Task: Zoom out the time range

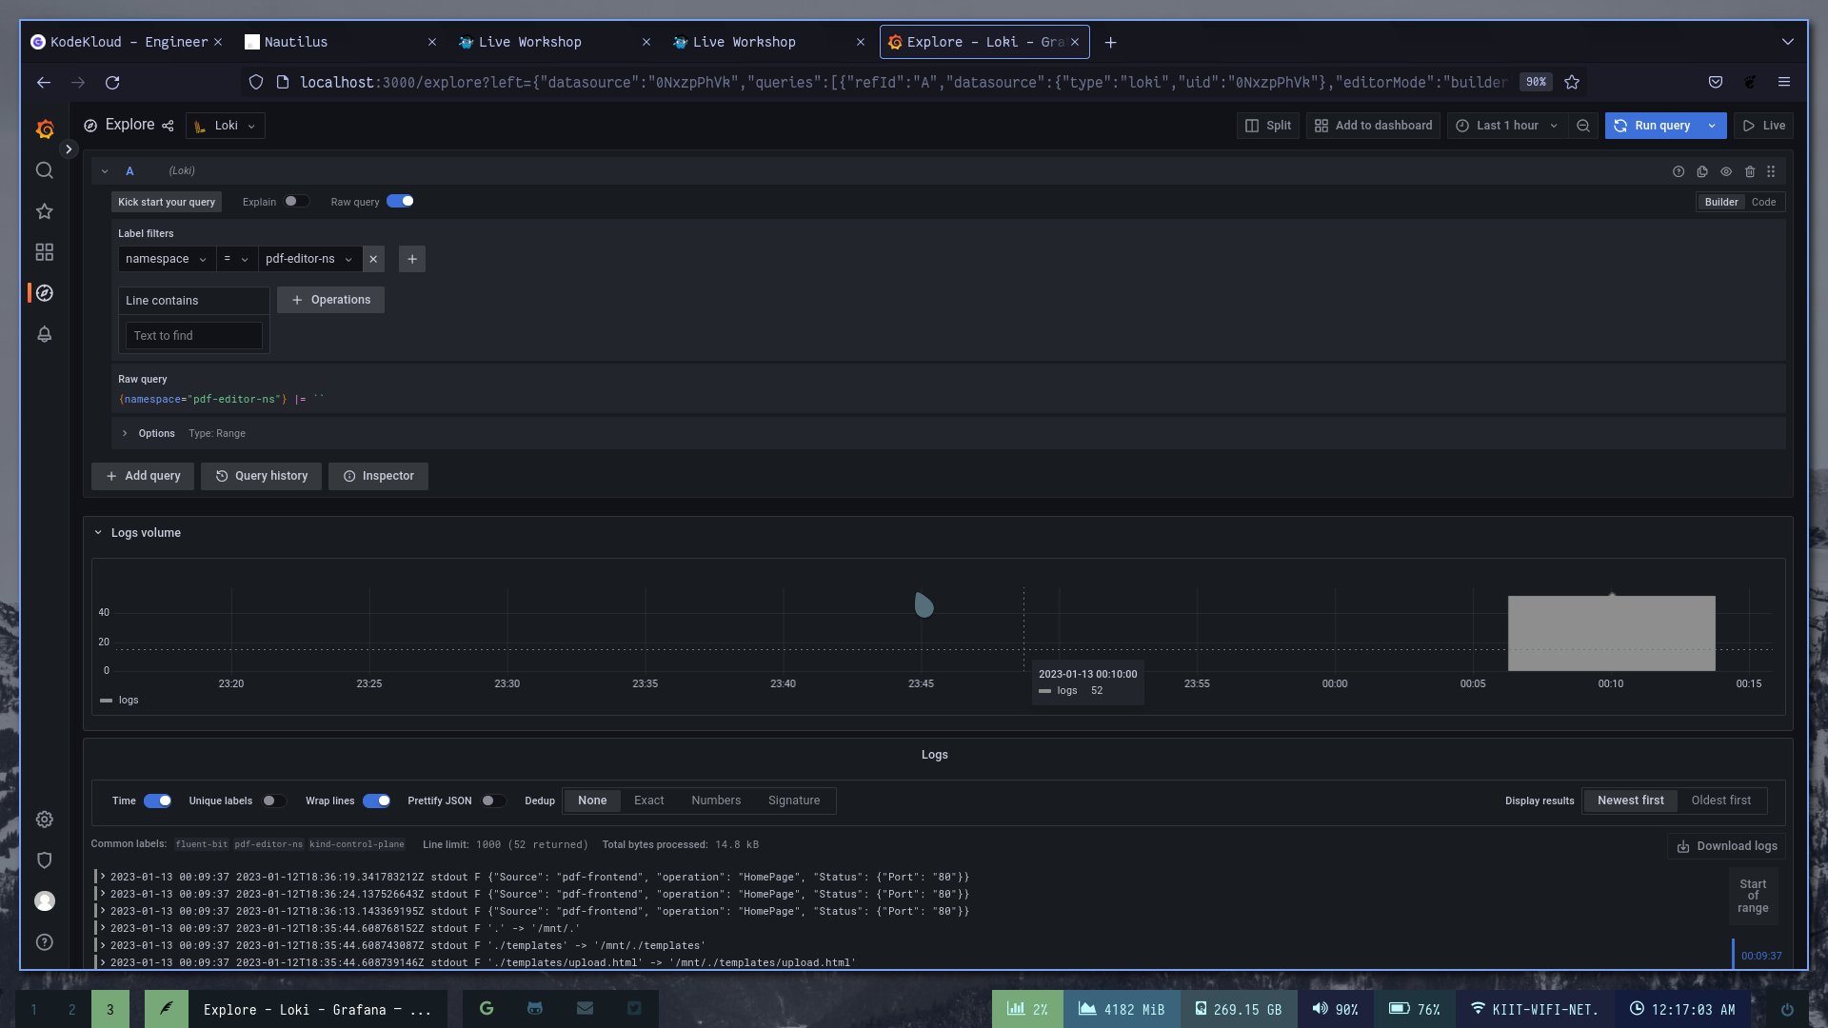Action: coord(1583,126)
